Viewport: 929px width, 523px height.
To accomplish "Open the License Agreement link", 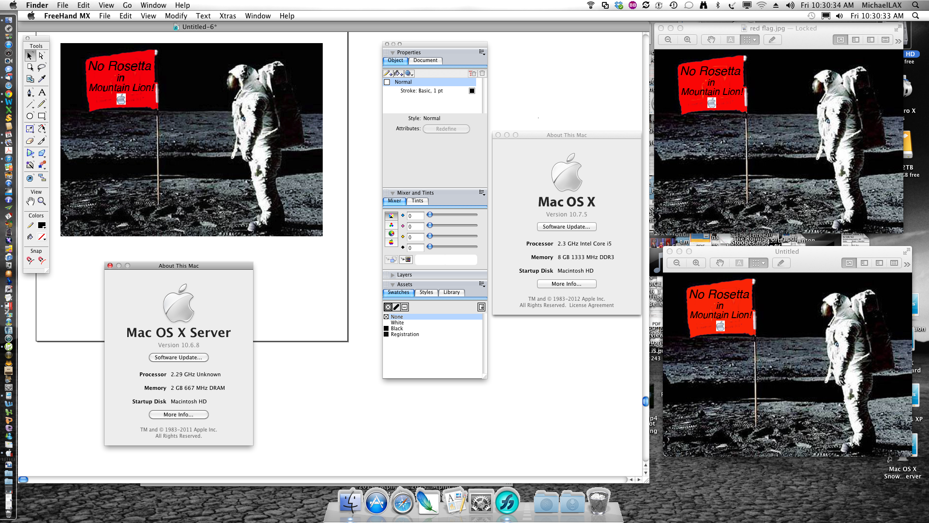I will [x=591, y=306].
